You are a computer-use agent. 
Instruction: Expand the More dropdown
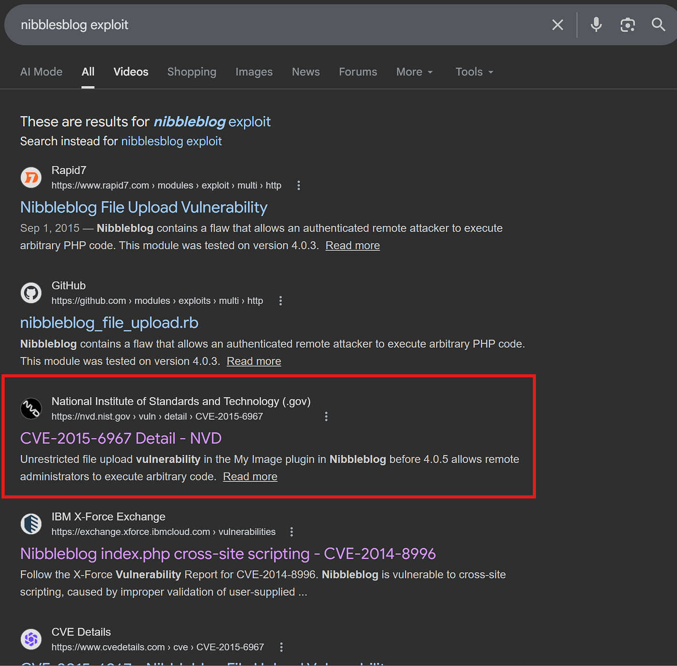(414, 72)
